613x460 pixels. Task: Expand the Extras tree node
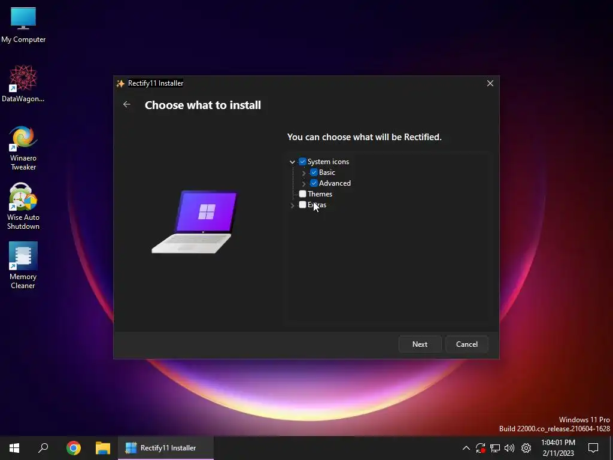292,205
